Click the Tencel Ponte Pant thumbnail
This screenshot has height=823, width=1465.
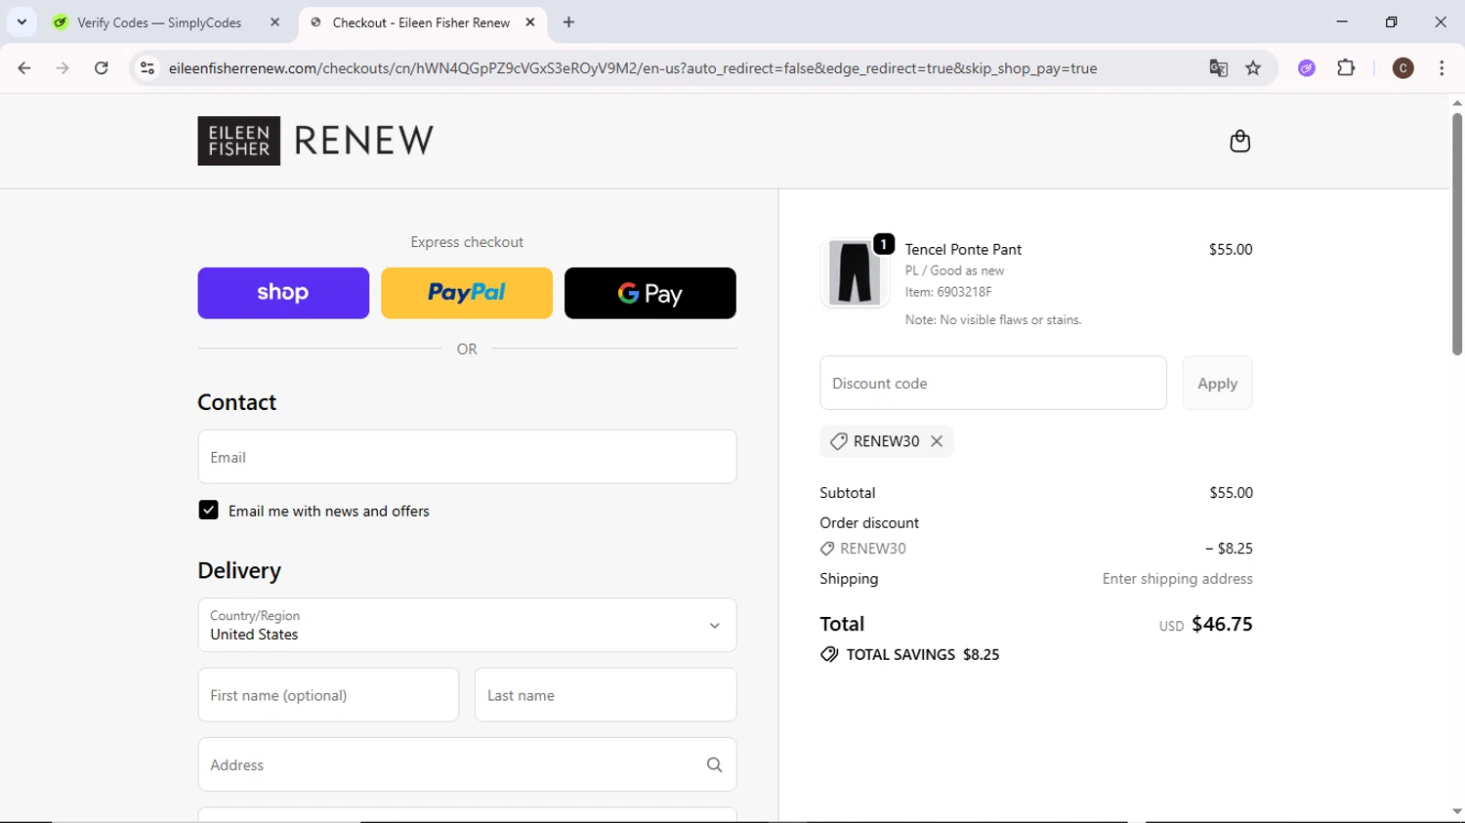point(855,272)
